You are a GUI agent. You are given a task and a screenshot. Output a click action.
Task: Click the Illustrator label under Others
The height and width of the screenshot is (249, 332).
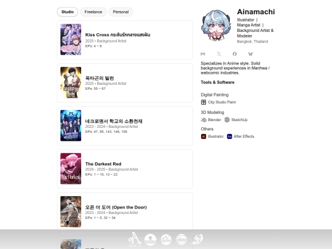[x=216, y=136]
